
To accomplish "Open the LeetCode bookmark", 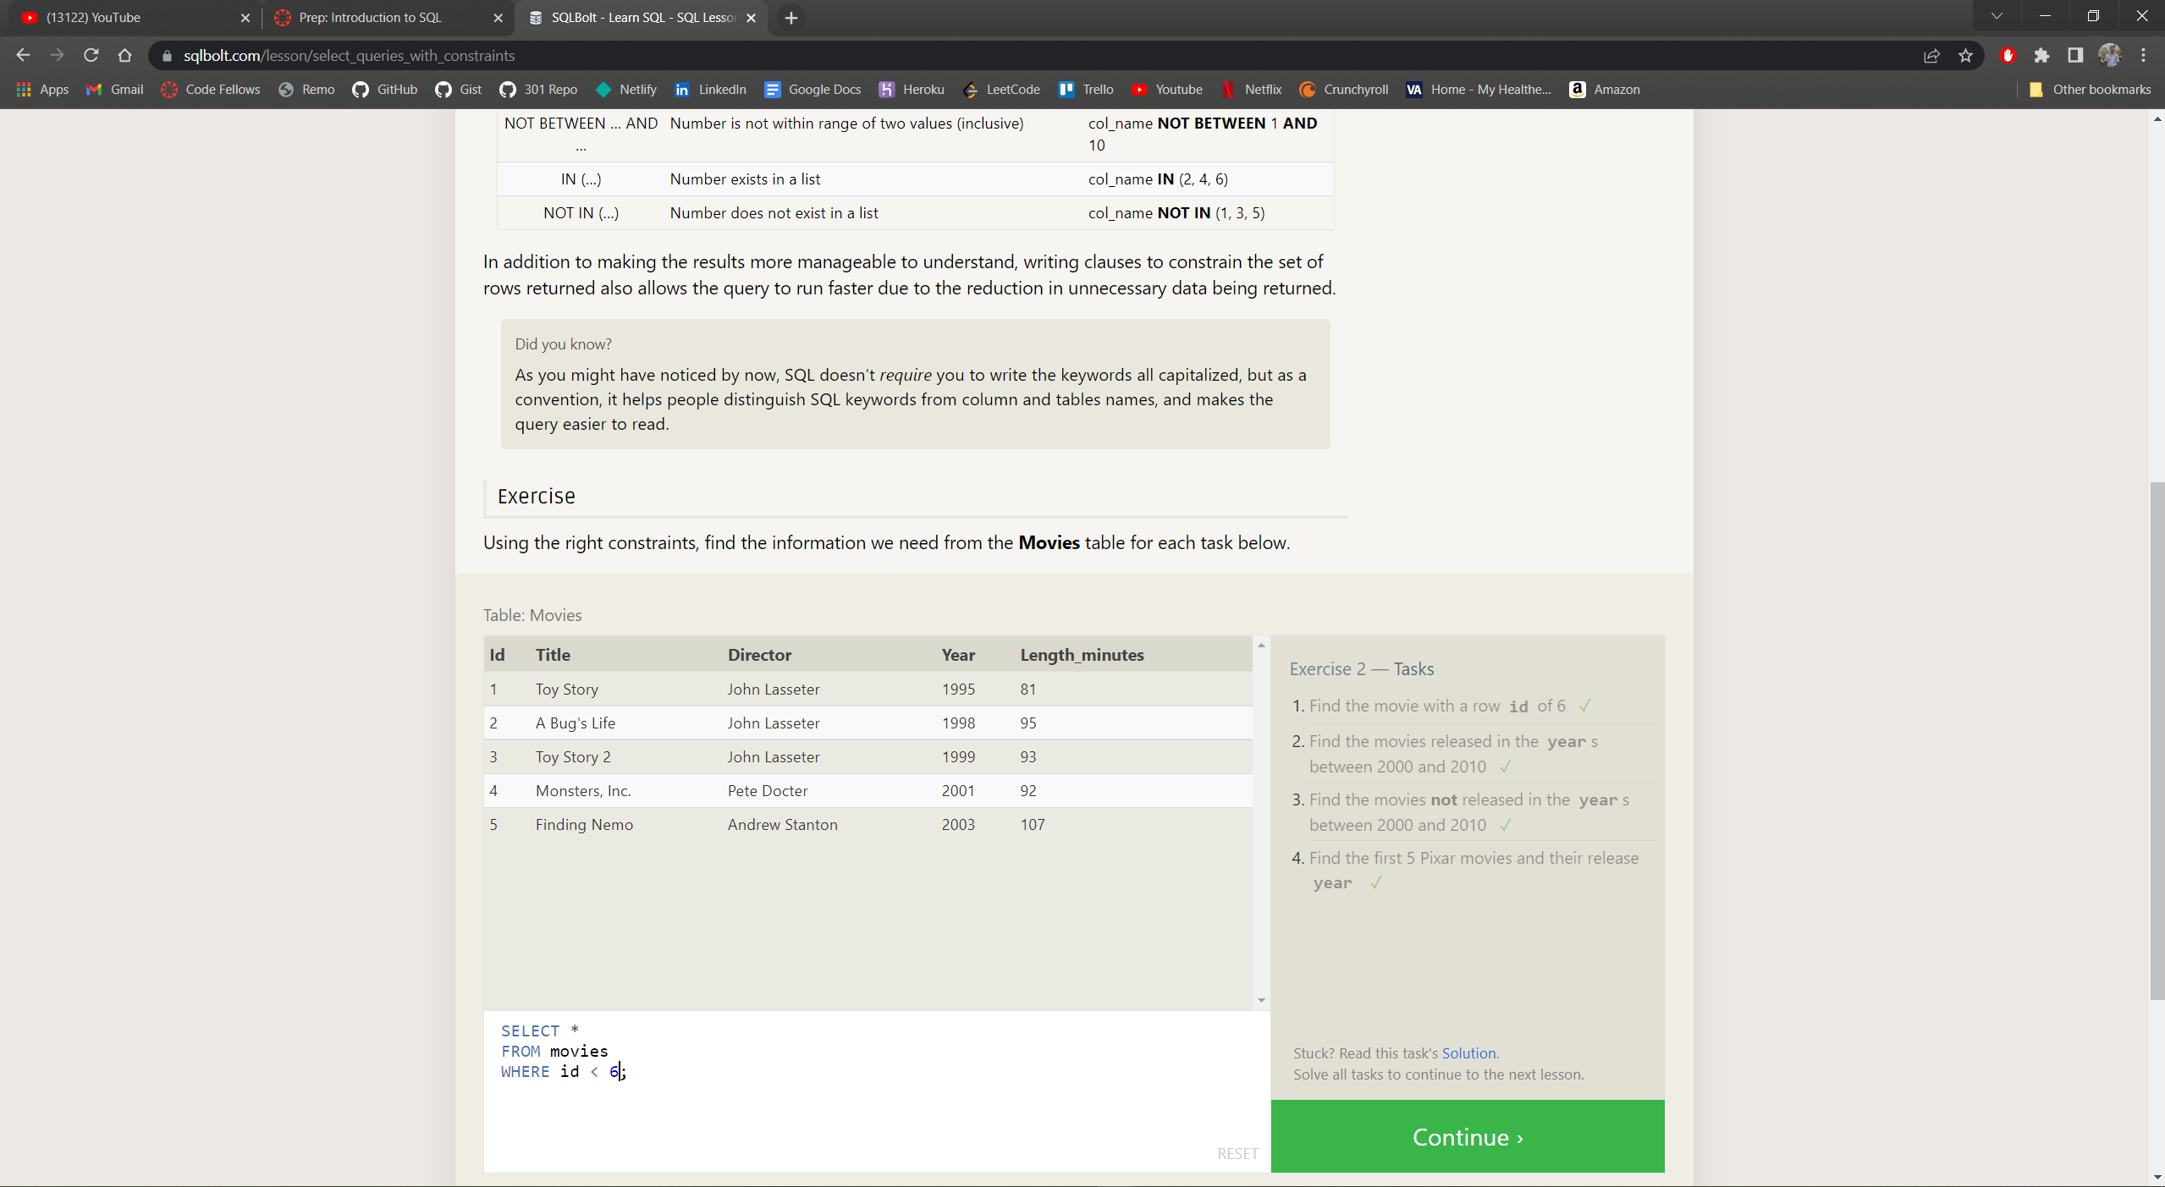I will pyautogui.click(x=1001, y=90).
